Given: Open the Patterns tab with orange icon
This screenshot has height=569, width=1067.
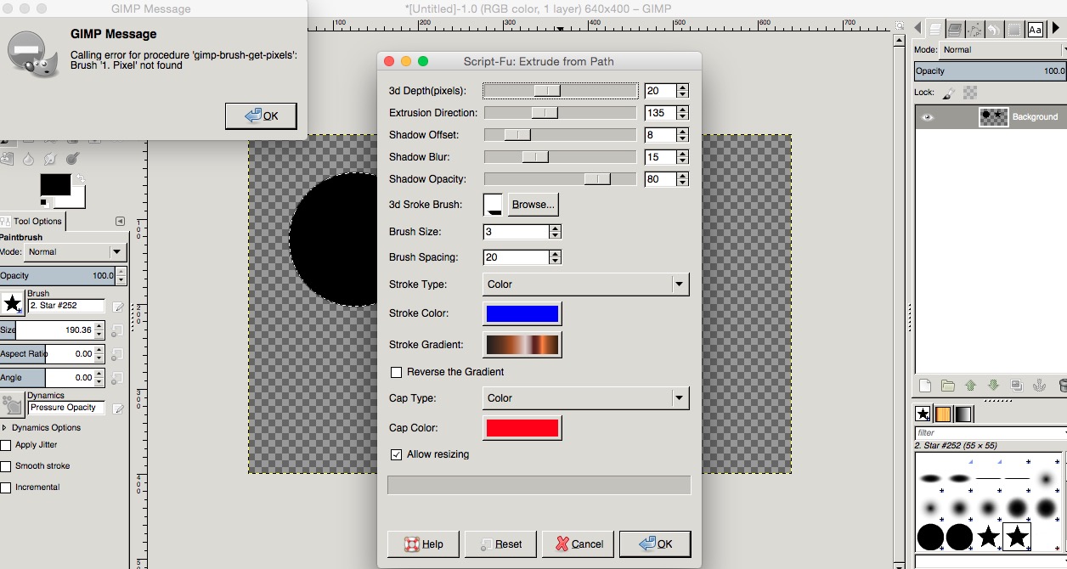Looking at the screenshot, I should pyautogui.click(x=943, y=414).
